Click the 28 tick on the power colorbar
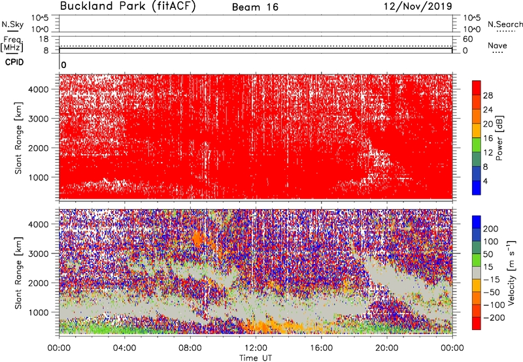Viewport: 523px width, 362px height. click(x=488, y=95)
